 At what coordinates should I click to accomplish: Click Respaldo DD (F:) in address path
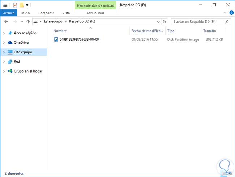pos(82,21)
